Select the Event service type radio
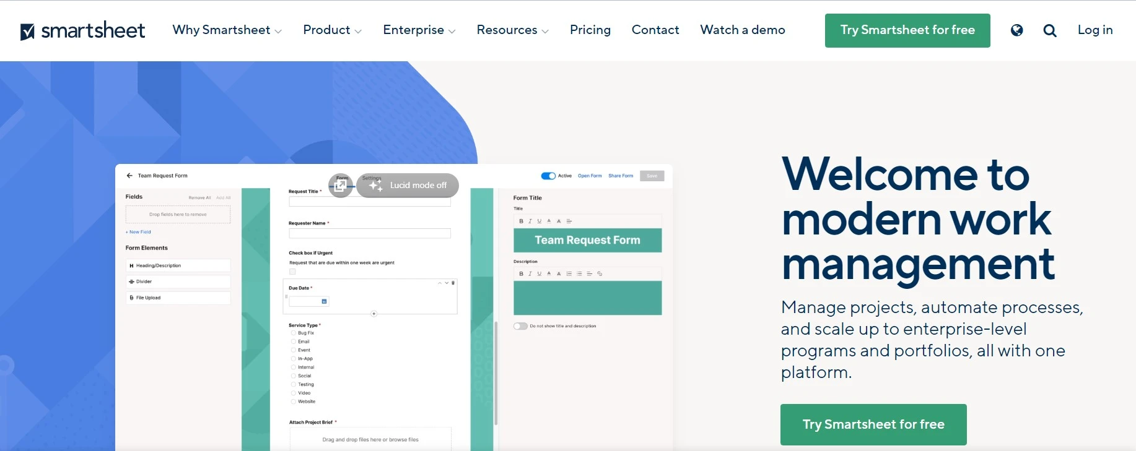 [294, 350]
